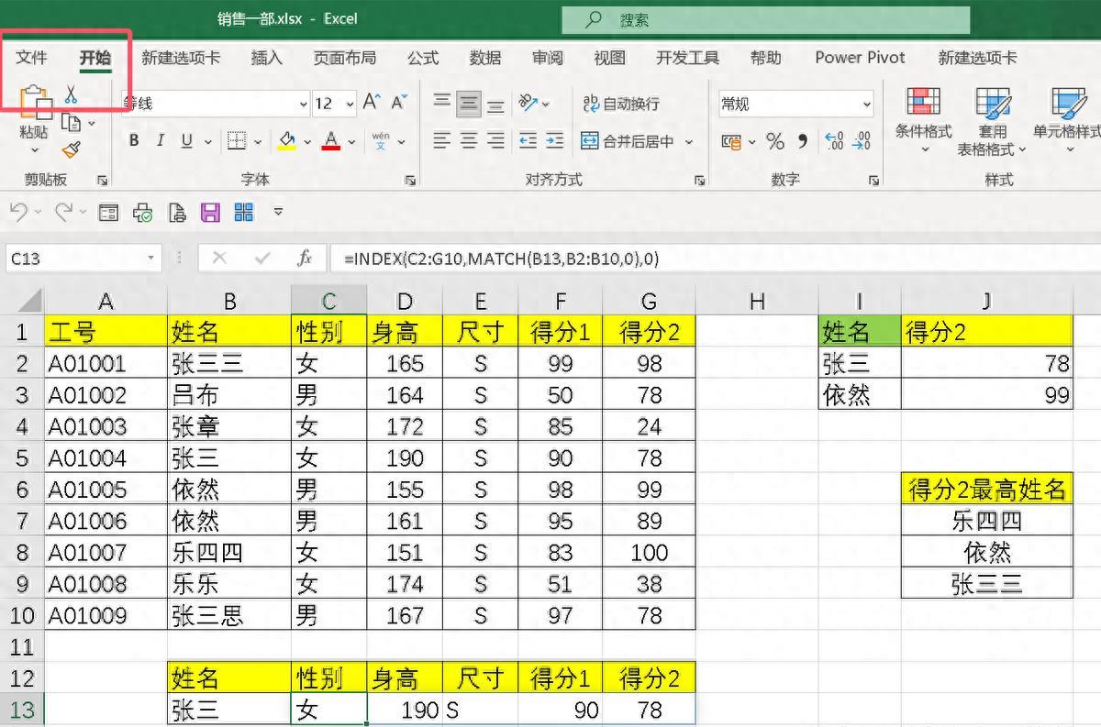The width and height of the screenshot is (1101, 727).
Task: Click the yellow fill color bucket
Action: pos(287,141)
